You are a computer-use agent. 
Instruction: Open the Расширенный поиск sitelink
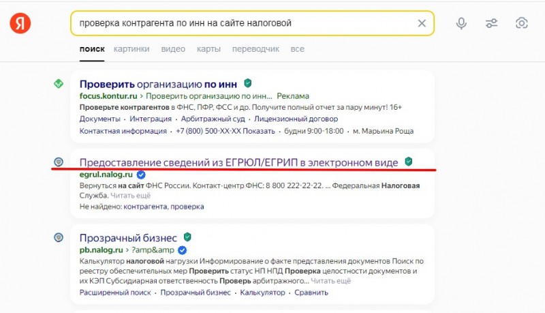(x=115, y=293)
